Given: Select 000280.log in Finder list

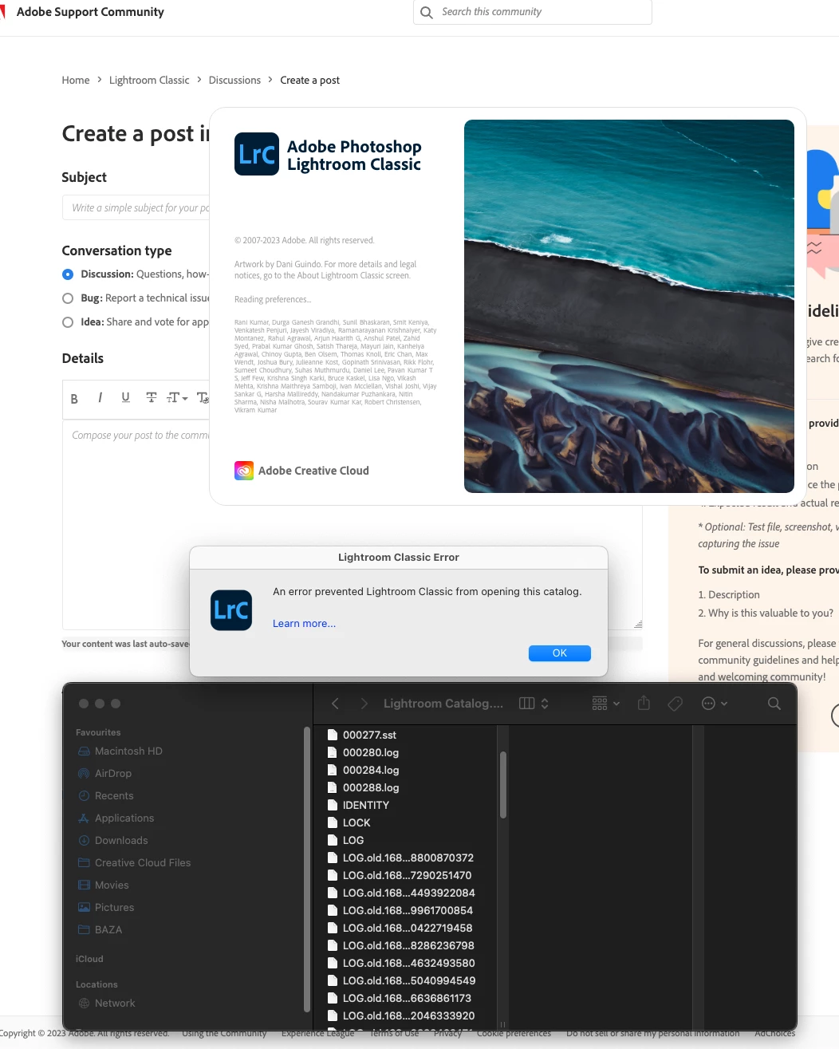Looking at the screenshot, I should [x=363, y=752].
